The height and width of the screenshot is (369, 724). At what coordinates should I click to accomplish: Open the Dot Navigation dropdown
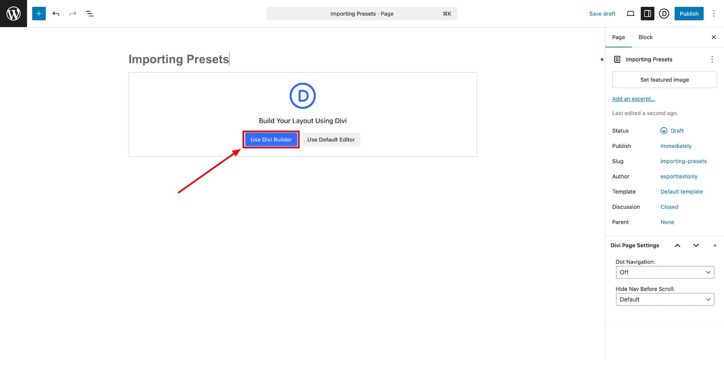(664, 272)
